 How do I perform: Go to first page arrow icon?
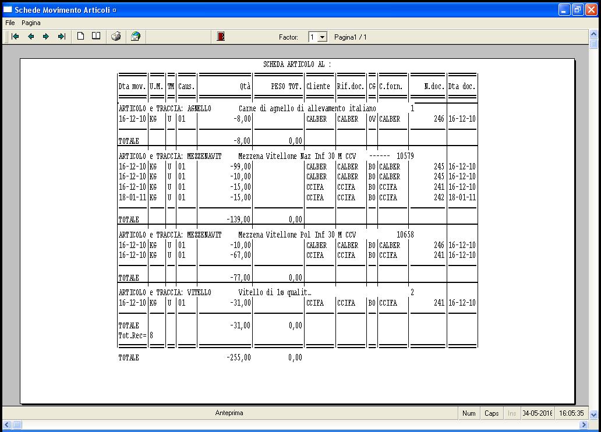[15, 37]
